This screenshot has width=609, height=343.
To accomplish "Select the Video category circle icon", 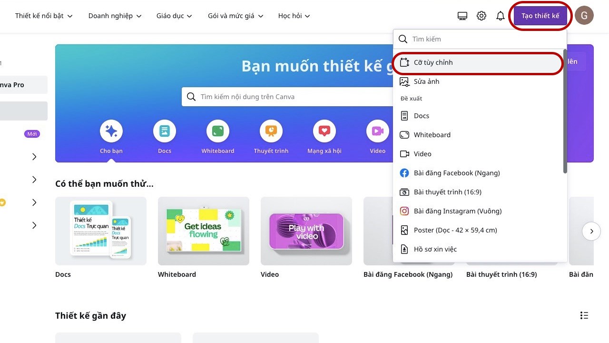I will point(378,131).
